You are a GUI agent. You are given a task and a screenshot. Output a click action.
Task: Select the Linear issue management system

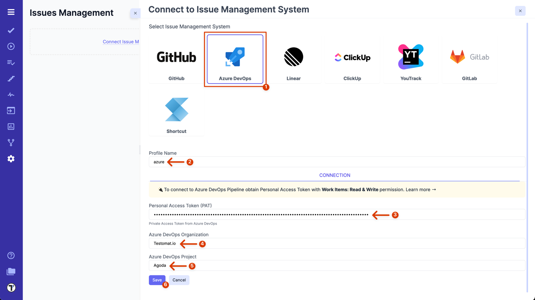point(293,60)
